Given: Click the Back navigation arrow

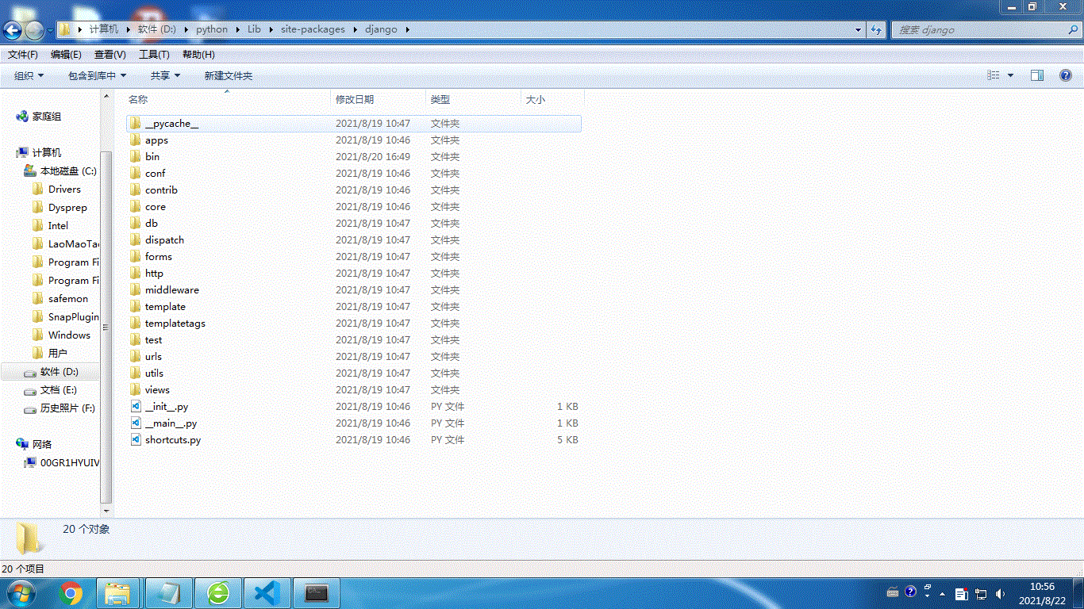Looking at the screenshot, I should [x=13, y=30].
